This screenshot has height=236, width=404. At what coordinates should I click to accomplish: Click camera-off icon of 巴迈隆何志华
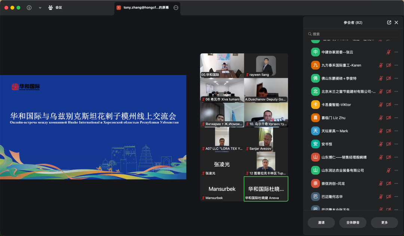[x=389, y=196]
